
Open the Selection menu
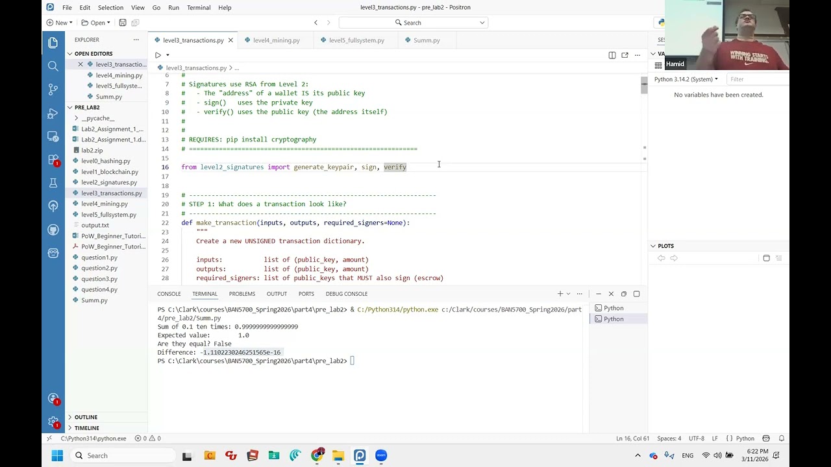coord(110,8)
